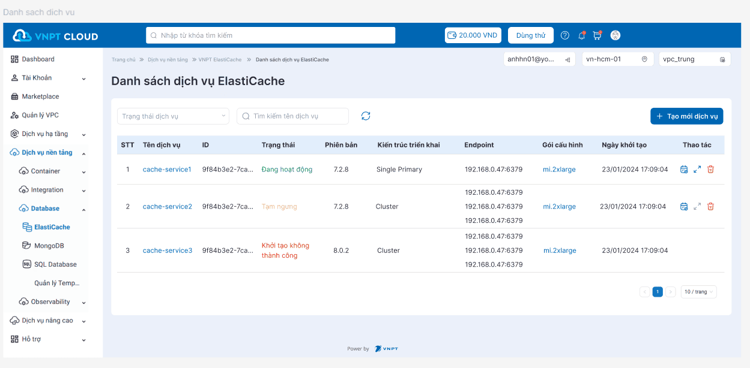Click the red delete icon for cache-service1
The width and height of the screenshot is (750, 368).
[x=710, y=170]
